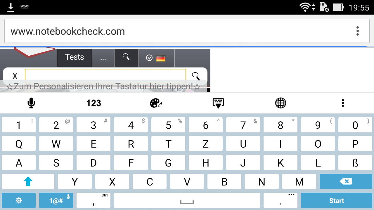Open the website search magnifier tab
Screen dimensions: 374x210
coord(126,57)
